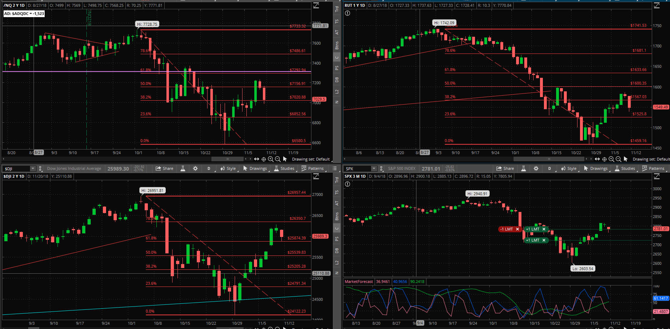Open the SPX symbol dropdown arrow
670x329 pixels.
coord(374,168)
